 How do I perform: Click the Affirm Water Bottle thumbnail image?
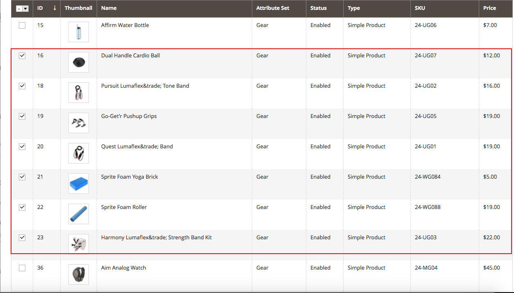78,32
